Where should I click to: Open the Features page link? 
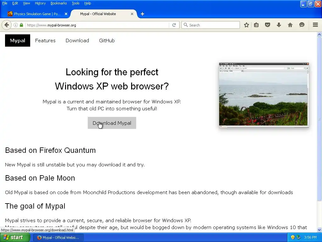click(x=45, y=41)
